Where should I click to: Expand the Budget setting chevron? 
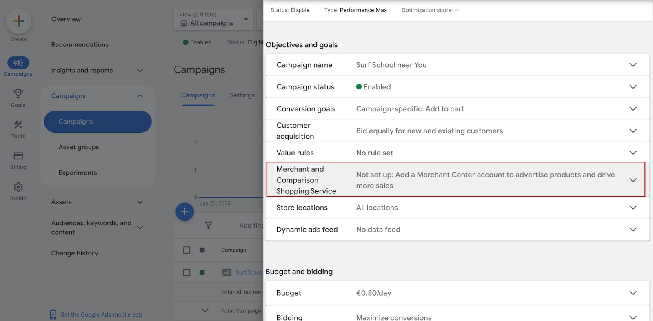coord(633,293)
